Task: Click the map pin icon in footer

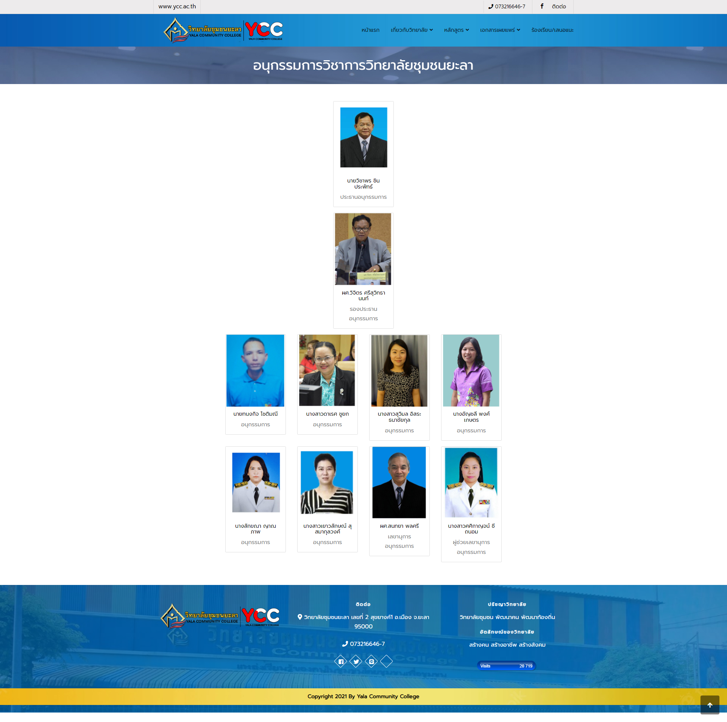Action: [x=300, y=617]
